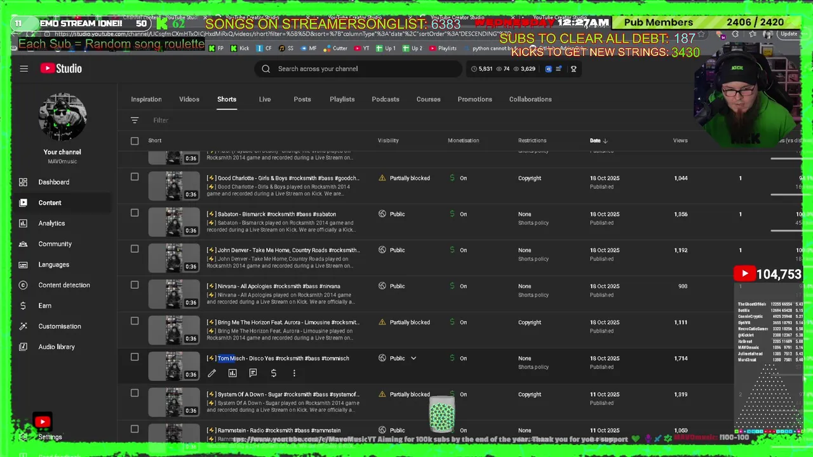
Task: Switch to the Inspiration tab
Action: pyautogui.click(x=146, y=100)
